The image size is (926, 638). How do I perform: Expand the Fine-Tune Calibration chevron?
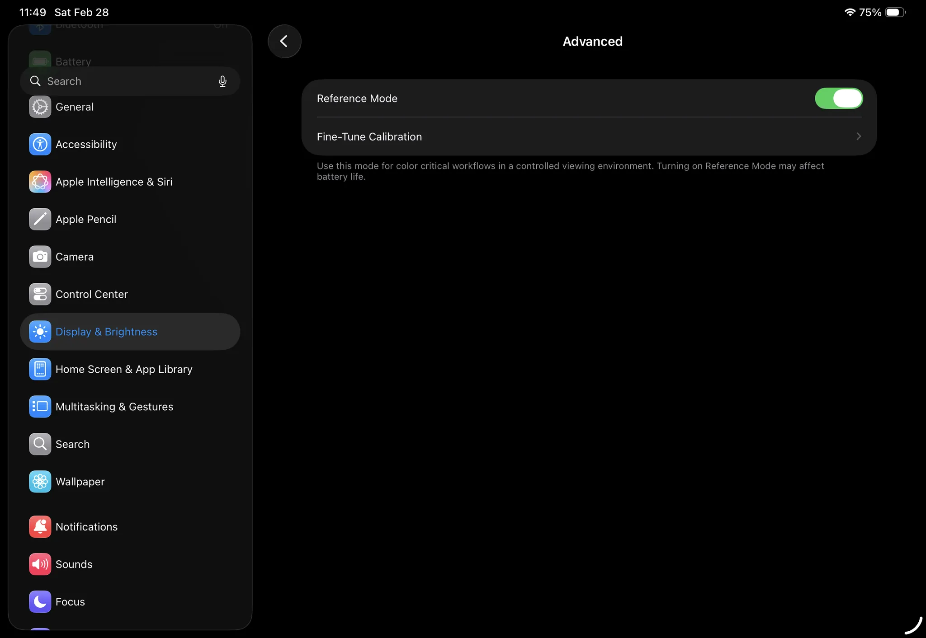pyautogui.click(x=858, y=136)
